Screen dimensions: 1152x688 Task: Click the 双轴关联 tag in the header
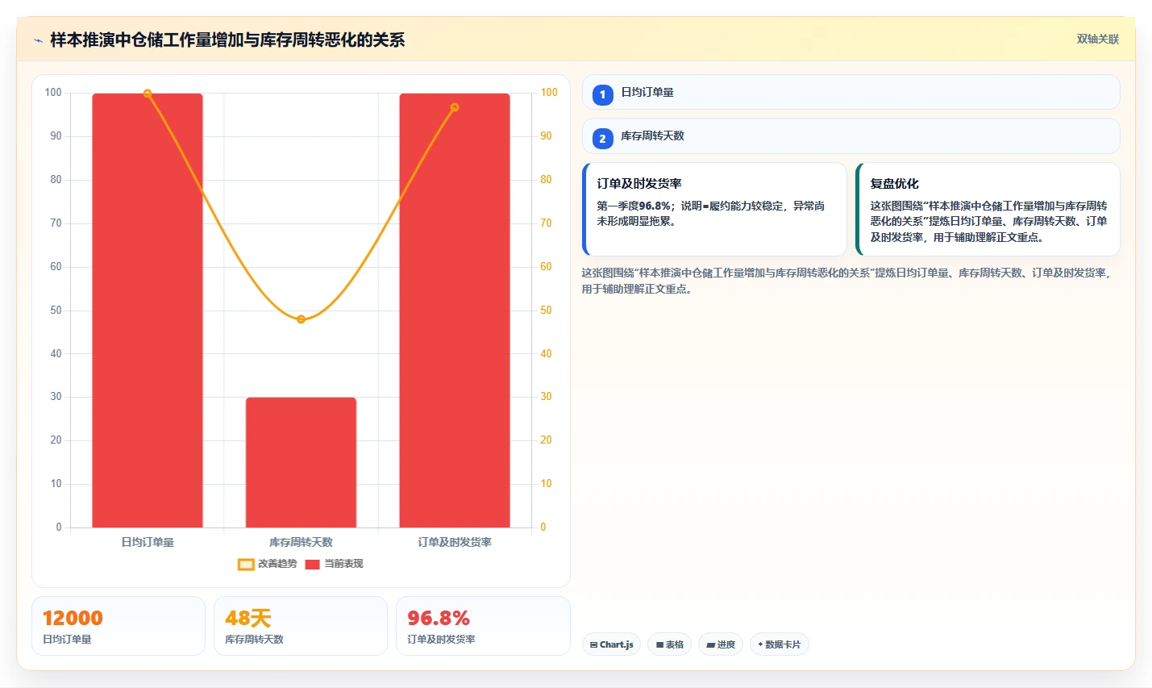pos(1097,40)
